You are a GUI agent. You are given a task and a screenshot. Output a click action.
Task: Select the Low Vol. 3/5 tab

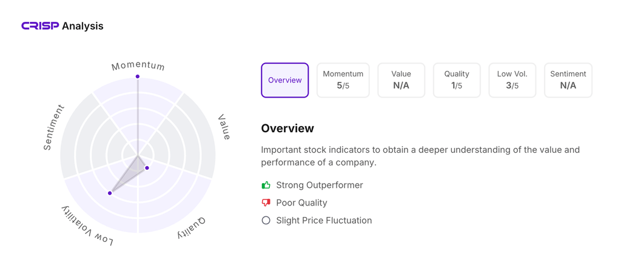coord(512,80)
